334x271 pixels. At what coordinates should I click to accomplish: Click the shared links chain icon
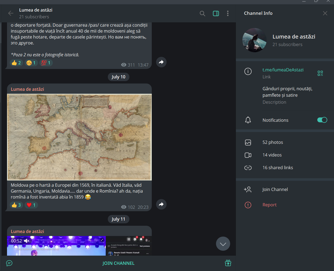click(x=248, y=168)
